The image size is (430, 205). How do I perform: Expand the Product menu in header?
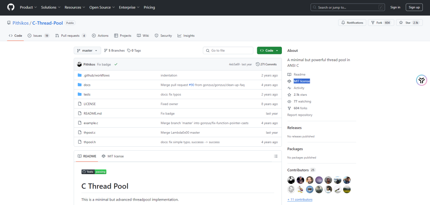29,8
